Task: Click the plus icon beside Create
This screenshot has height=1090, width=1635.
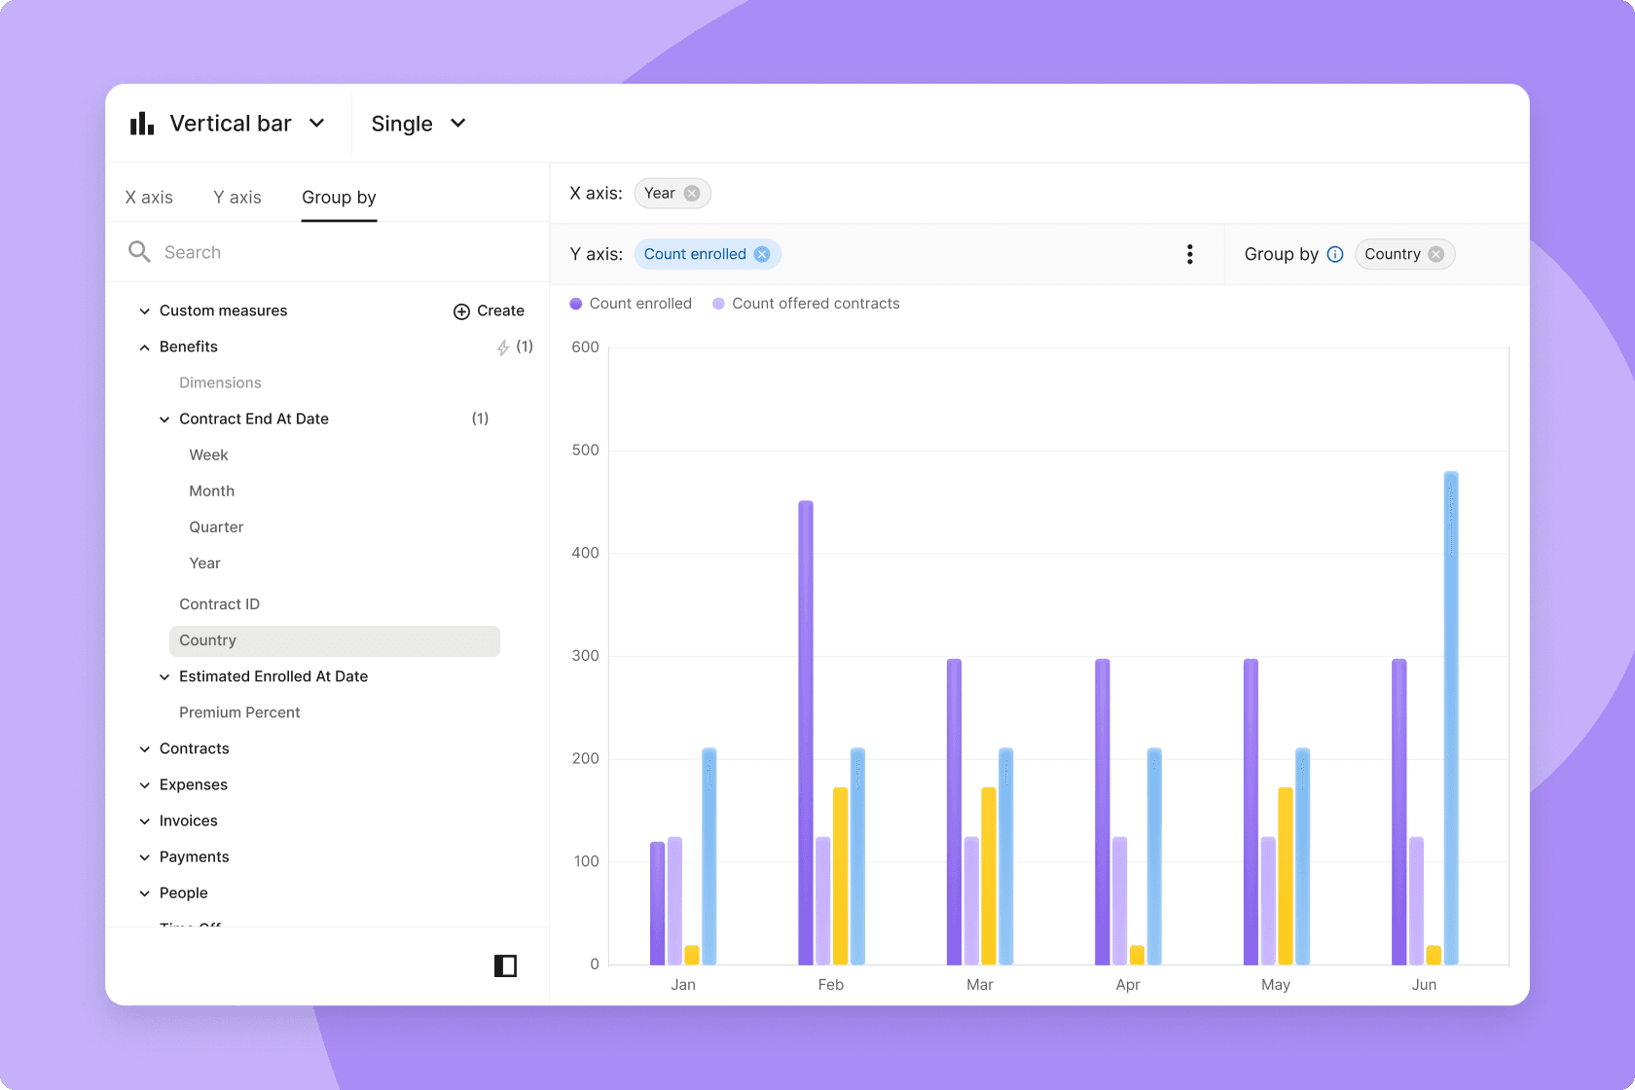Action: (459, 310)
